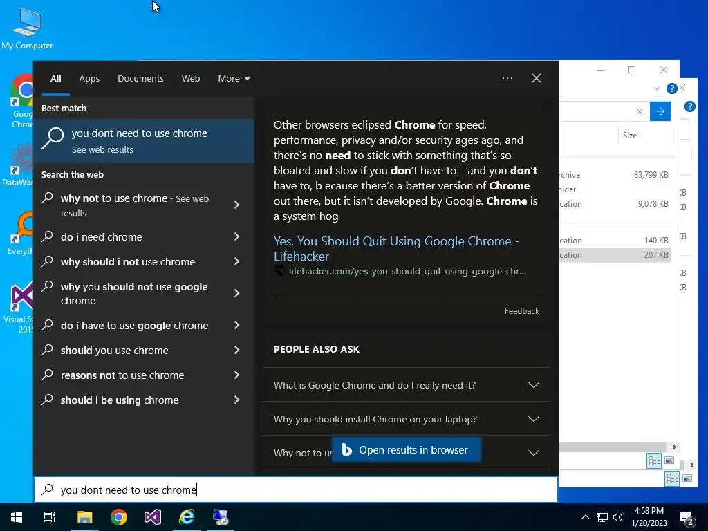Expand arrow for 'reasons not to use chrome'
The image size is (708, 531).
pyautogui.click(x=236, y=375)
